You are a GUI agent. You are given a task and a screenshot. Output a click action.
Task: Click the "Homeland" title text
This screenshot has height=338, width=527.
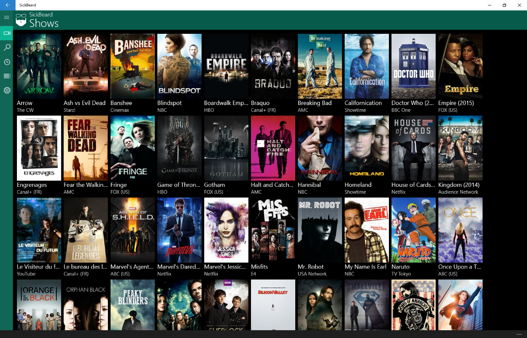pyautogui.click(x=358, y=185)
